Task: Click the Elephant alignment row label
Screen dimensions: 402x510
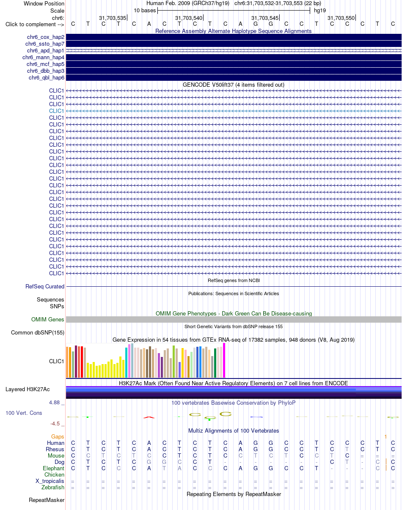Action: tap(54, 469)
